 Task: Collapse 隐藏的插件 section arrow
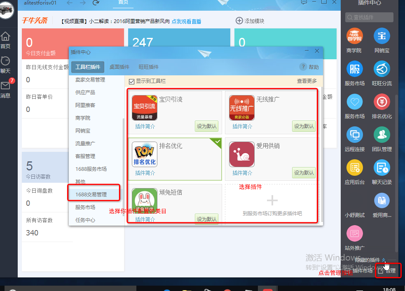click(384, 260)
